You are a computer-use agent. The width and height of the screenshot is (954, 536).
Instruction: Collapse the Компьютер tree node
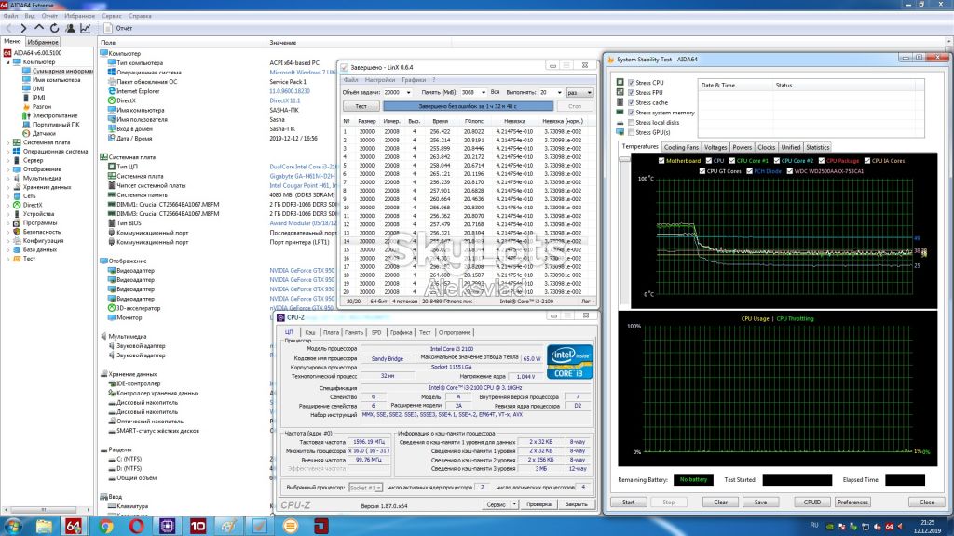7,62
